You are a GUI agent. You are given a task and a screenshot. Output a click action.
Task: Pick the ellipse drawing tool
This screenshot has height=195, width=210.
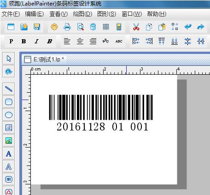(x=9, y=115)
